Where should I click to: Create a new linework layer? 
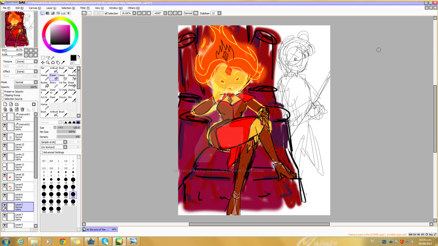11,104
